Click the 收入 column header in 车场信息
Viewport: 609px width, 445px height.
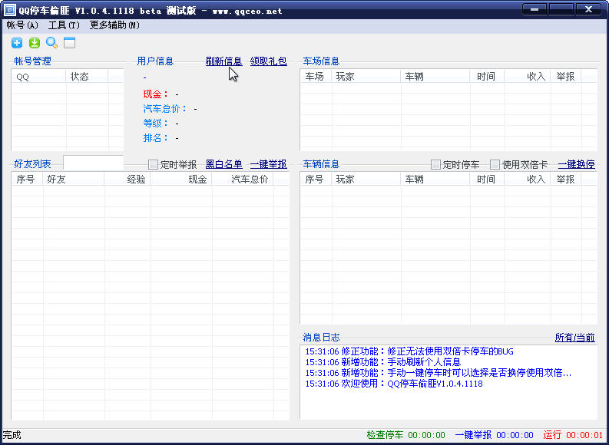[535, 77]
